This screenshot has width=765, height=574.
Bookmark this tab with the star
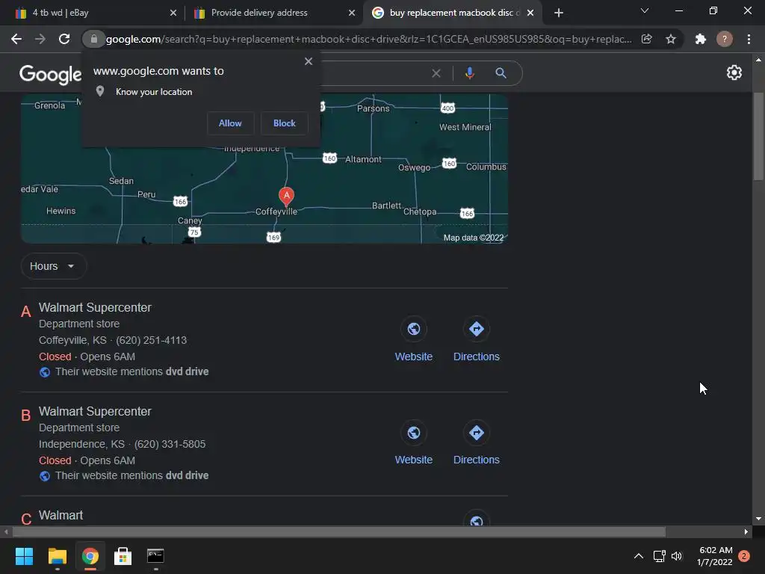coord(671,39)
